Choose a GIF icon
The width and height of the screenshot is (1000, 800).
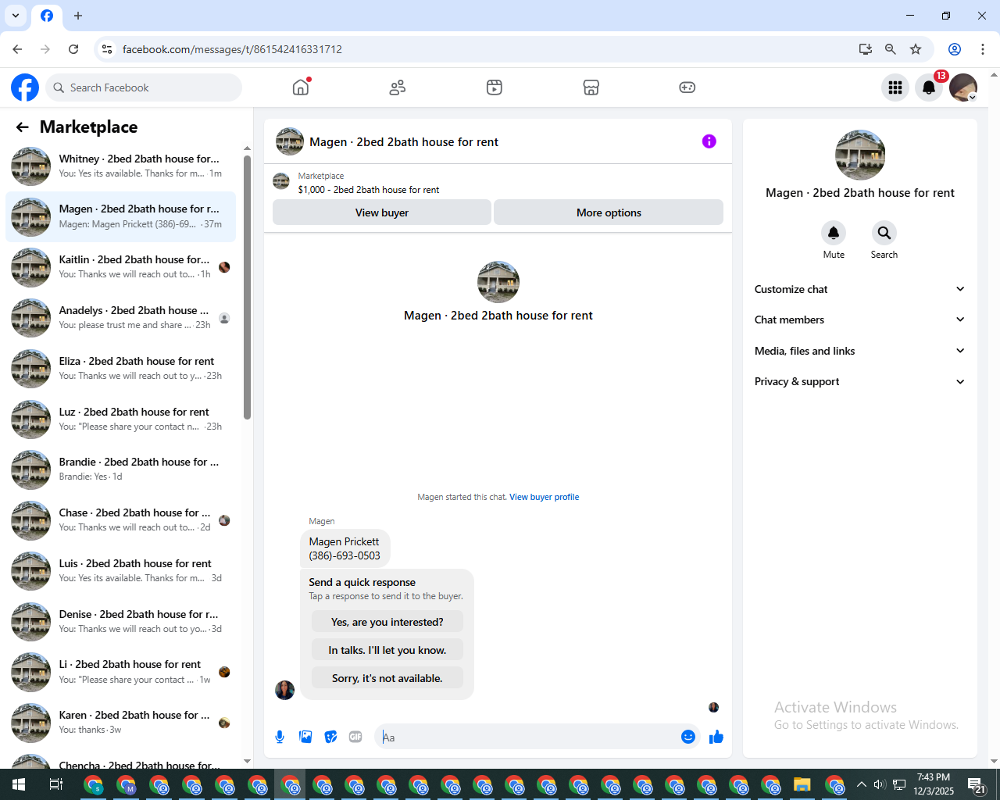(x=355, y=737)
